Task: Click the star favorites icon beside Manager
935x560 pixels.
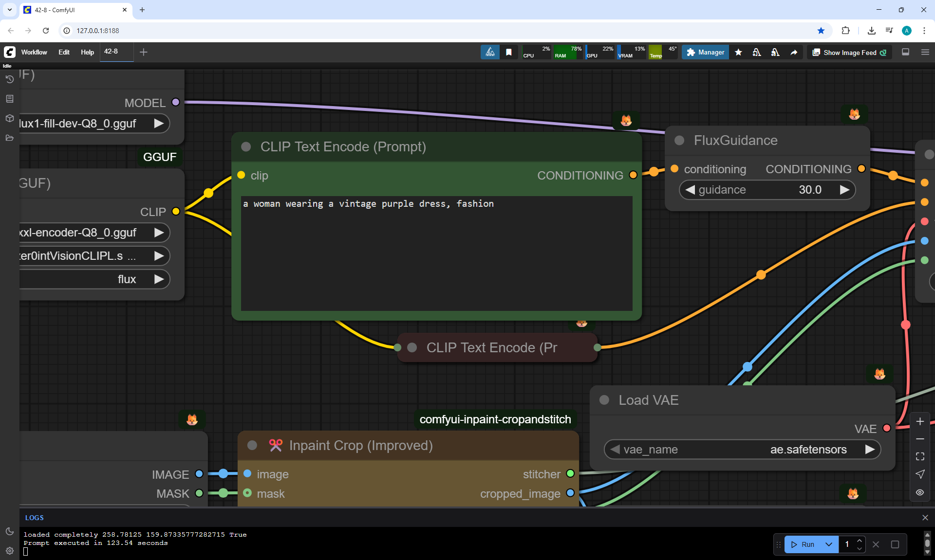Action: 738,53
